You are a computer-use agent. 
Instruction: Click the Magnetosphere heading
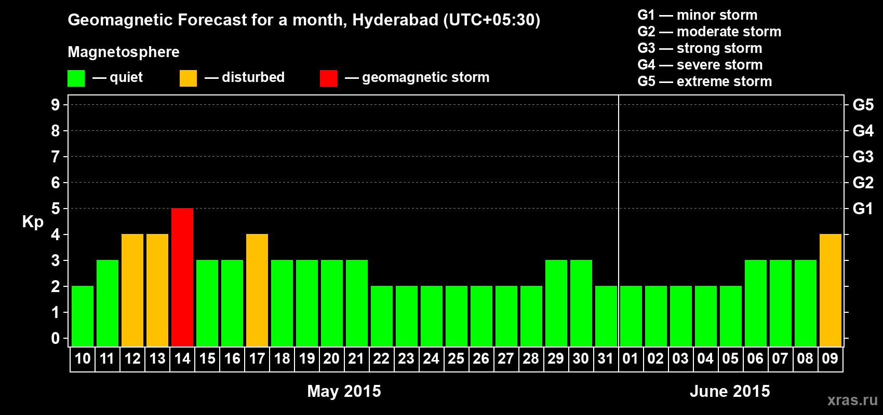click(x=124, y=52)
